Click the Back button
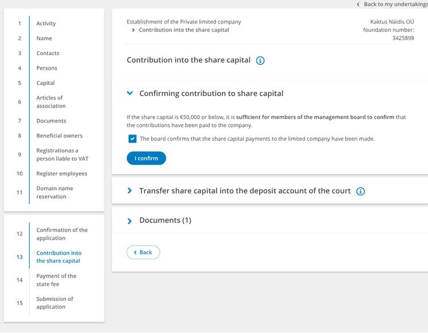This screenshot has width=428, height=334. [x=143, y=252]
